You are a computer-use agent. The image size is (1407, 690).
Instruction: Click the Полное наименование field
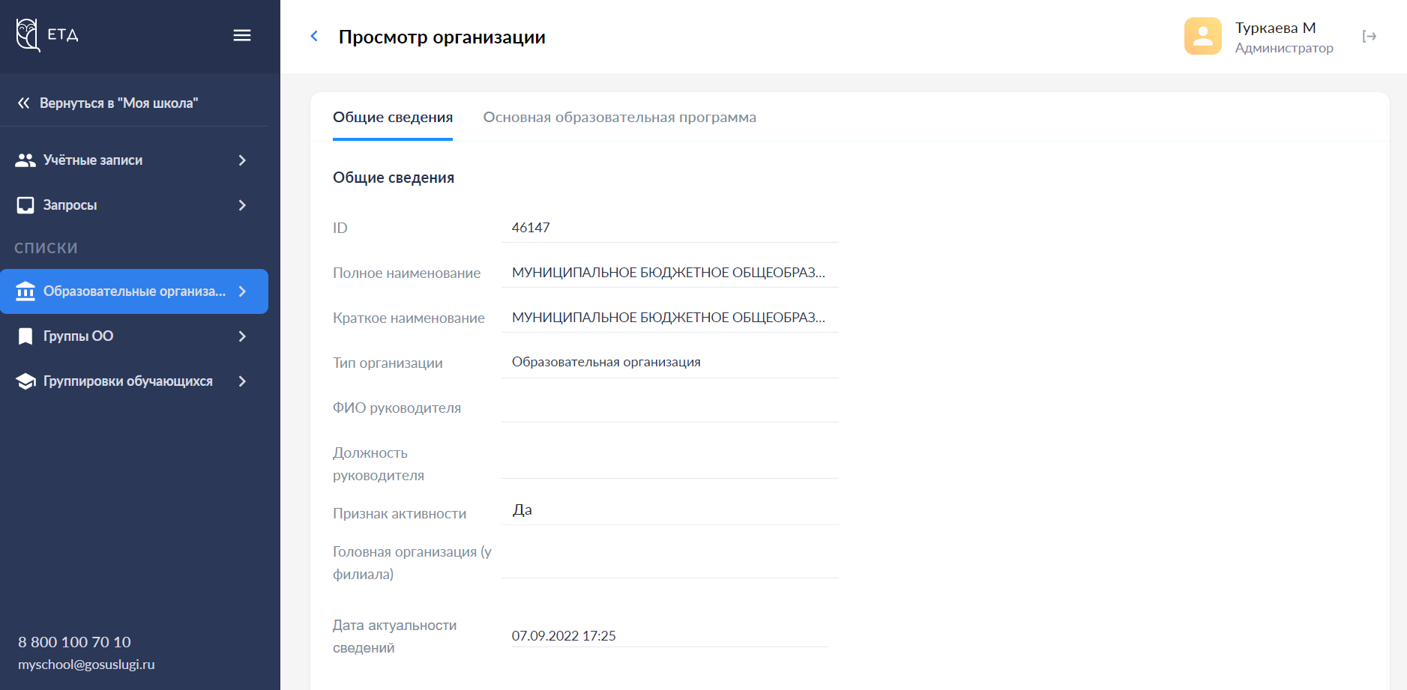coord(669,273)
